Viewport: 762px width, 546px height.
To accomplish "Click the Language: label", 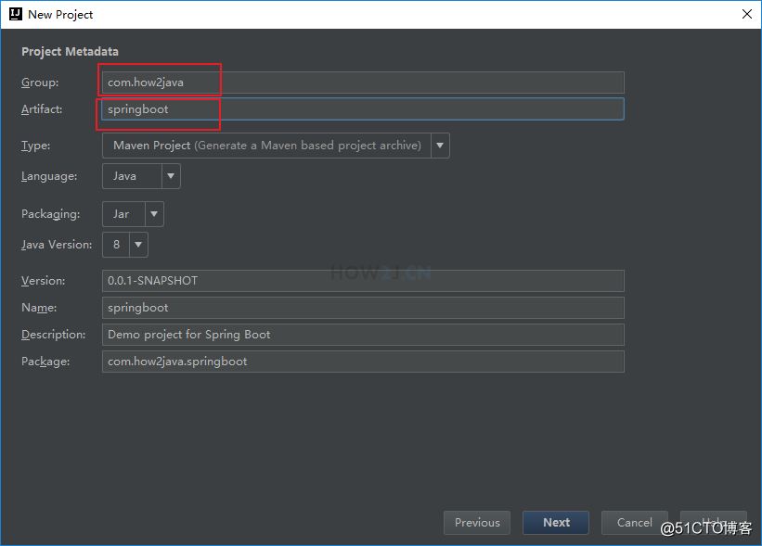I will pyautogui.click(x=49, y=176).
